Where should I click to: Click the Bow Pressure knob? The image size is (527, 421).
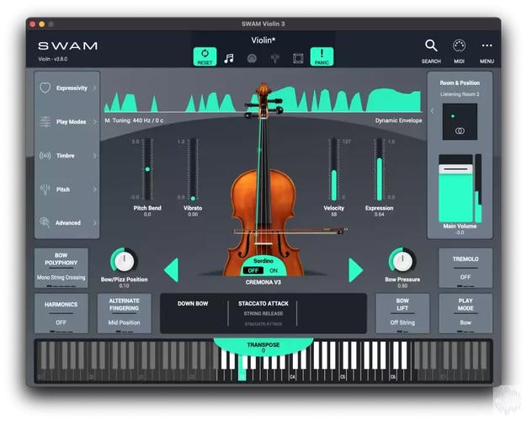coord(402,261)
